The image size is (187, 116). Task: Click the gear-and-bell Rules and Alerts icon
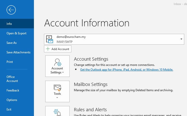pyautogui.click(x=57, y=112)
